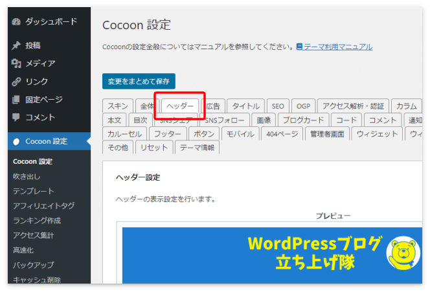Switch to the コメント settings tab
Image resolution: width=430 pixels, height=292 pixels.
383,120
